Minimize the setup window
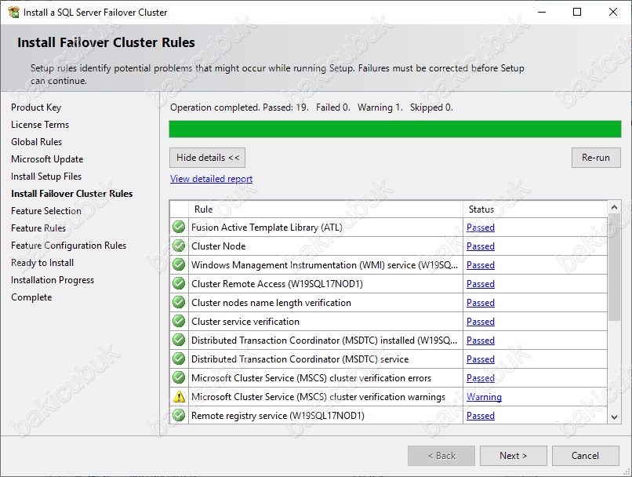Viewport: 632px width, 477px height. point(542,12)
